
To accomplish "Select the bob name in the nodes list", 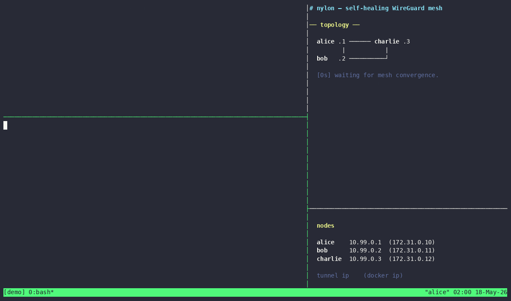I will (322, 250).
